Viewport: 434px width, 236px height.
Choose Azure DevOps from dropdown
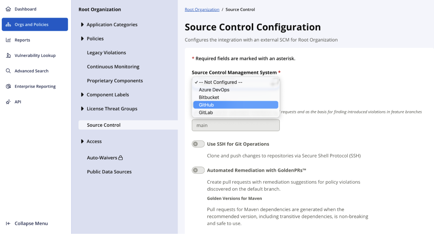click(236, 90)
